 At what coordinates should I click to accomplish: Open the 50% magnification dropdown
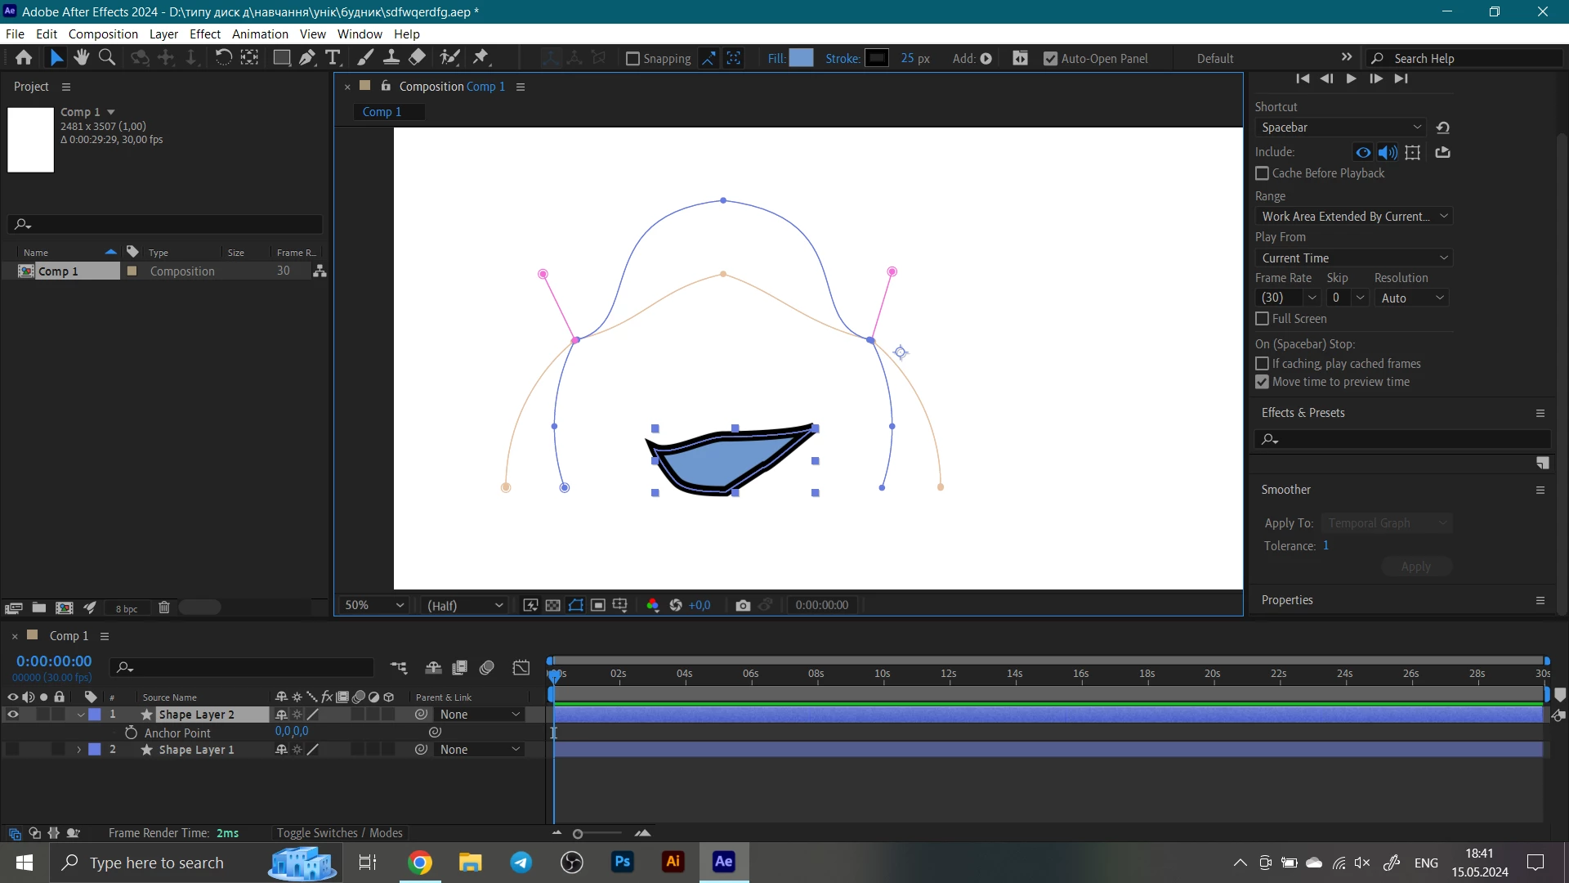coord(374,605)
